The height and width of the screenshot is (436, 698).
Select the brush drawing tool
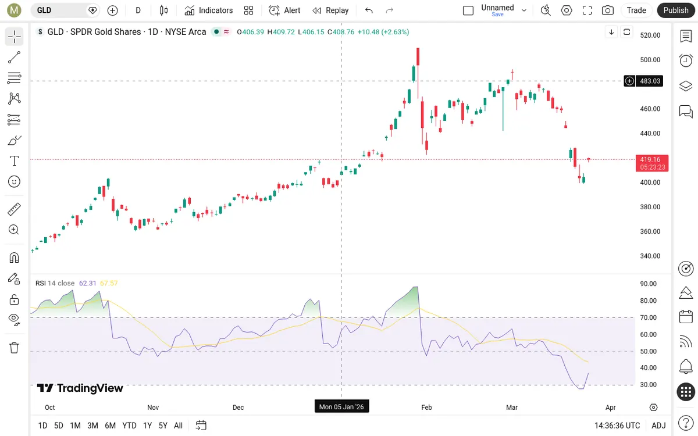[x=15, y=140]
